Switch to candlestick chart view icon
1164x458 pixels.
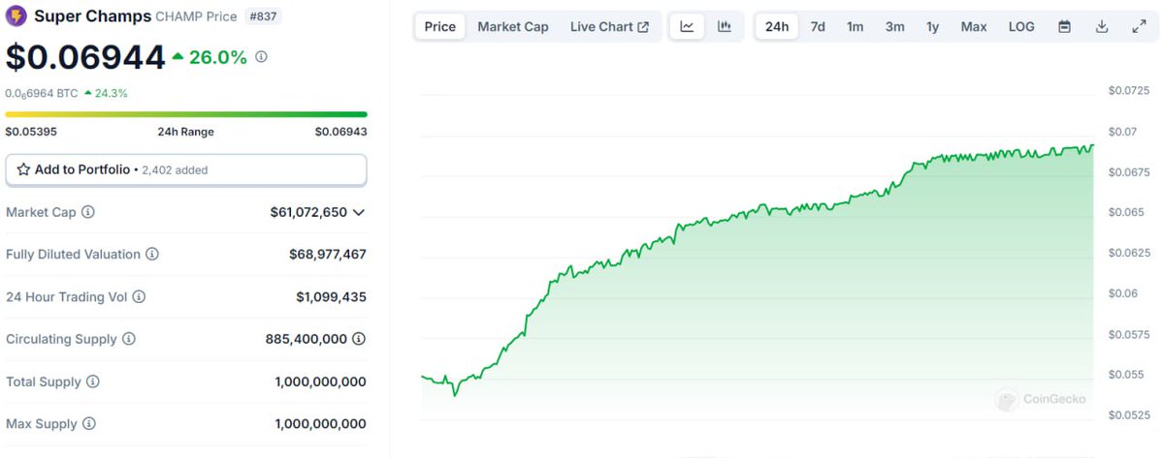(x=725, y=26)
